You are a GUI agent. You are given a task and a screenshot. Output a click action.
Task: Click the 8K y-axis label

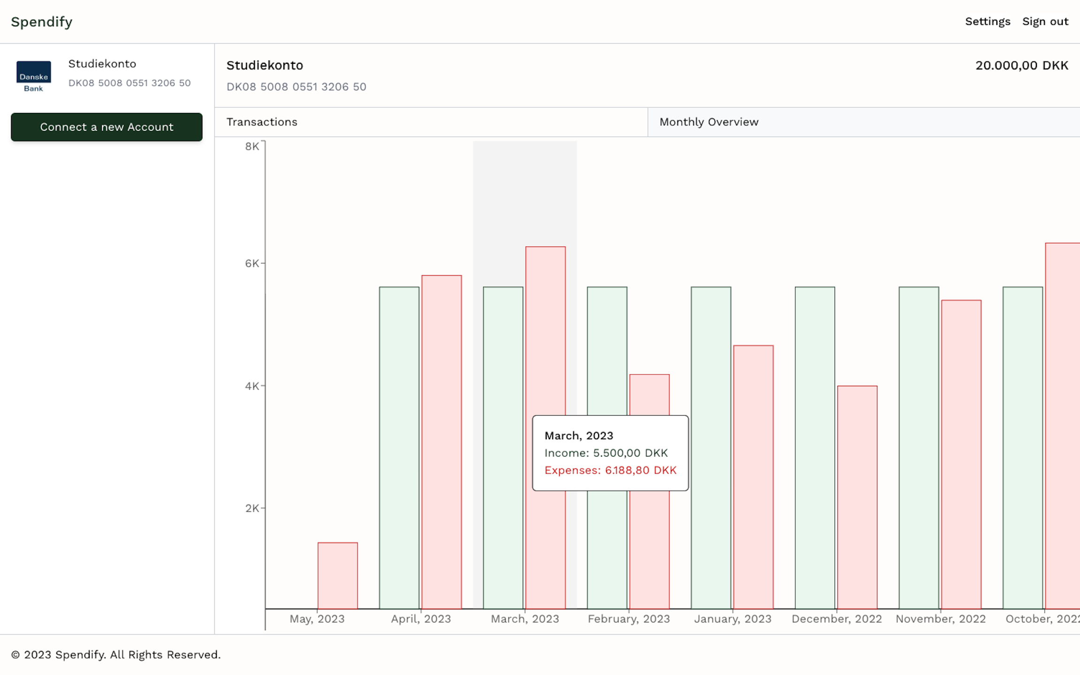coord(252,146)
